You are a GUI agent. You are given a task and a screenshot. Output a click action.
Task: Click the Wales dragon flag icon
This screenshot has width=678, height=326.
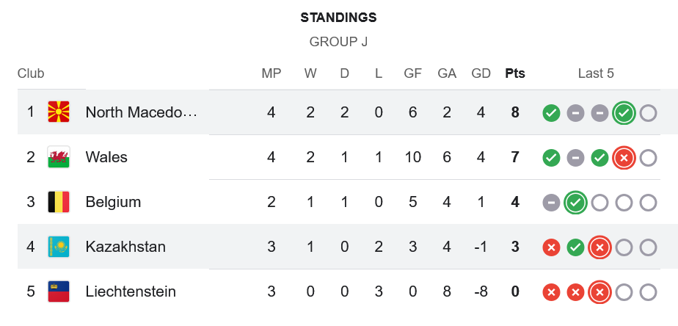pos(59,157)
